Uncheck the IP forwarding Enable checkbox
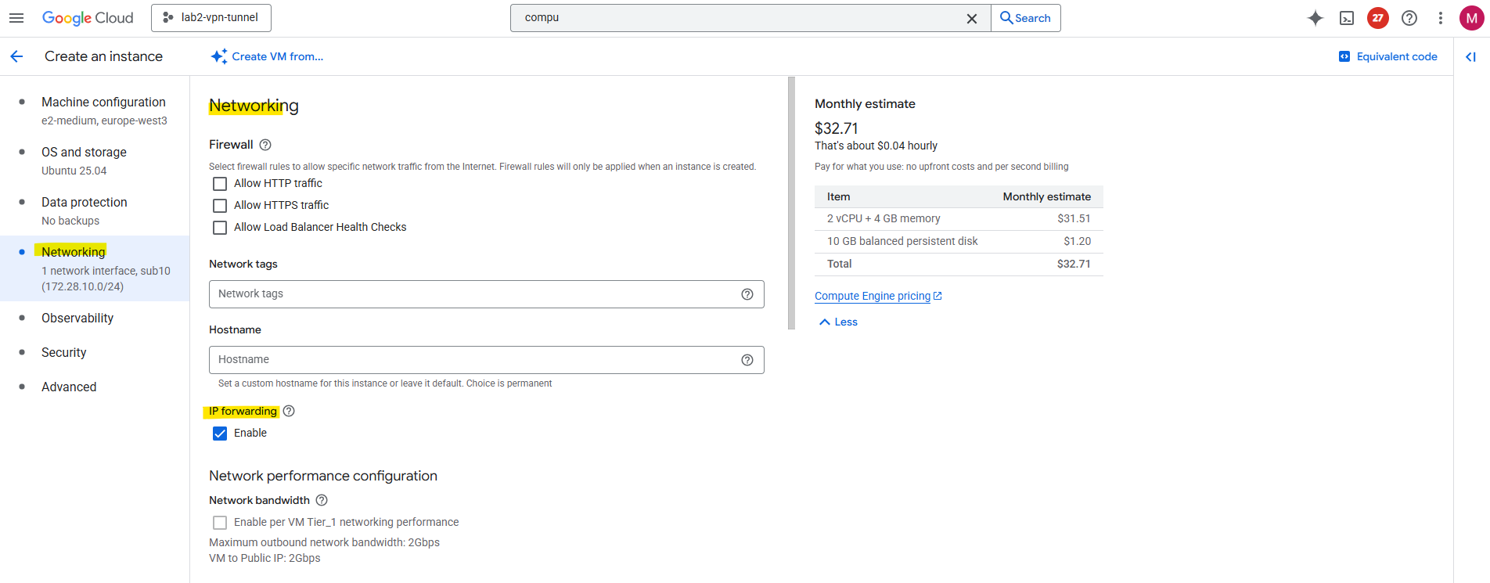 click(220, 434)
